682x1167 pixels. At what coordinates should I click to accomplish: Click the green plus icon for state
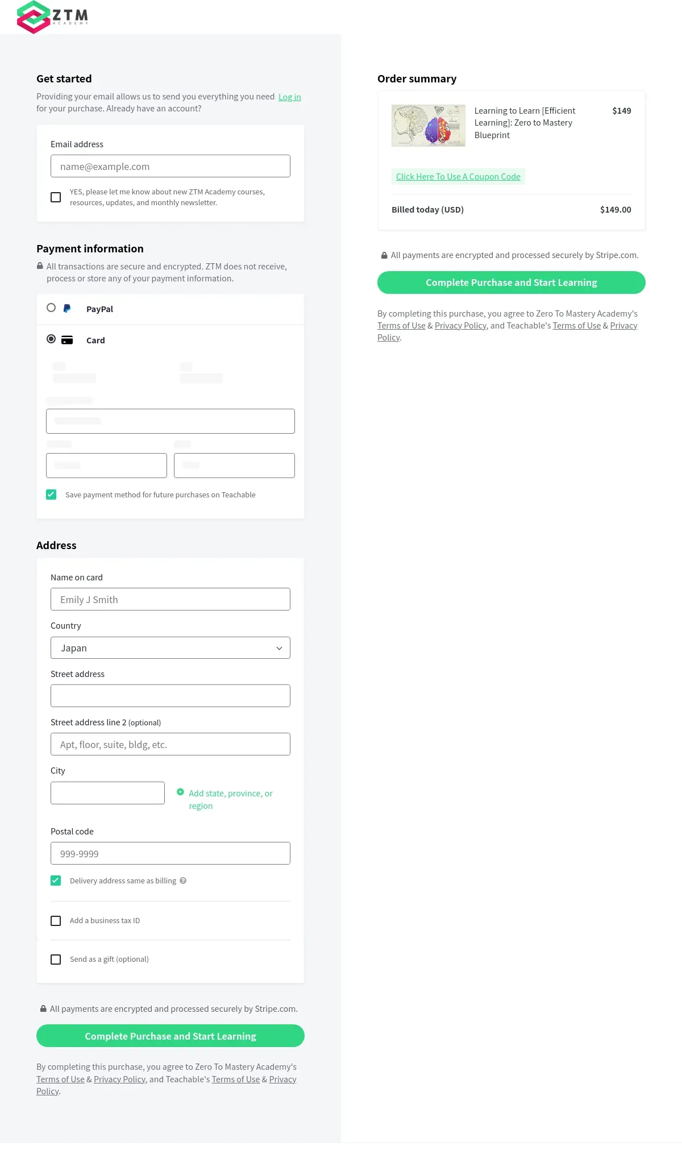180,792
